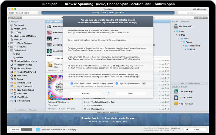Open the Organize Spanned Media gear settings
Screen dimensions: 216x135
pyautogui.click(x=144, y=83)
